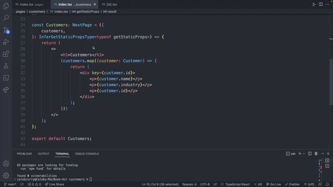Click the getStaticProps breadcrumb segment
This screenshot has width=333, height=187.
click(85, 11)
